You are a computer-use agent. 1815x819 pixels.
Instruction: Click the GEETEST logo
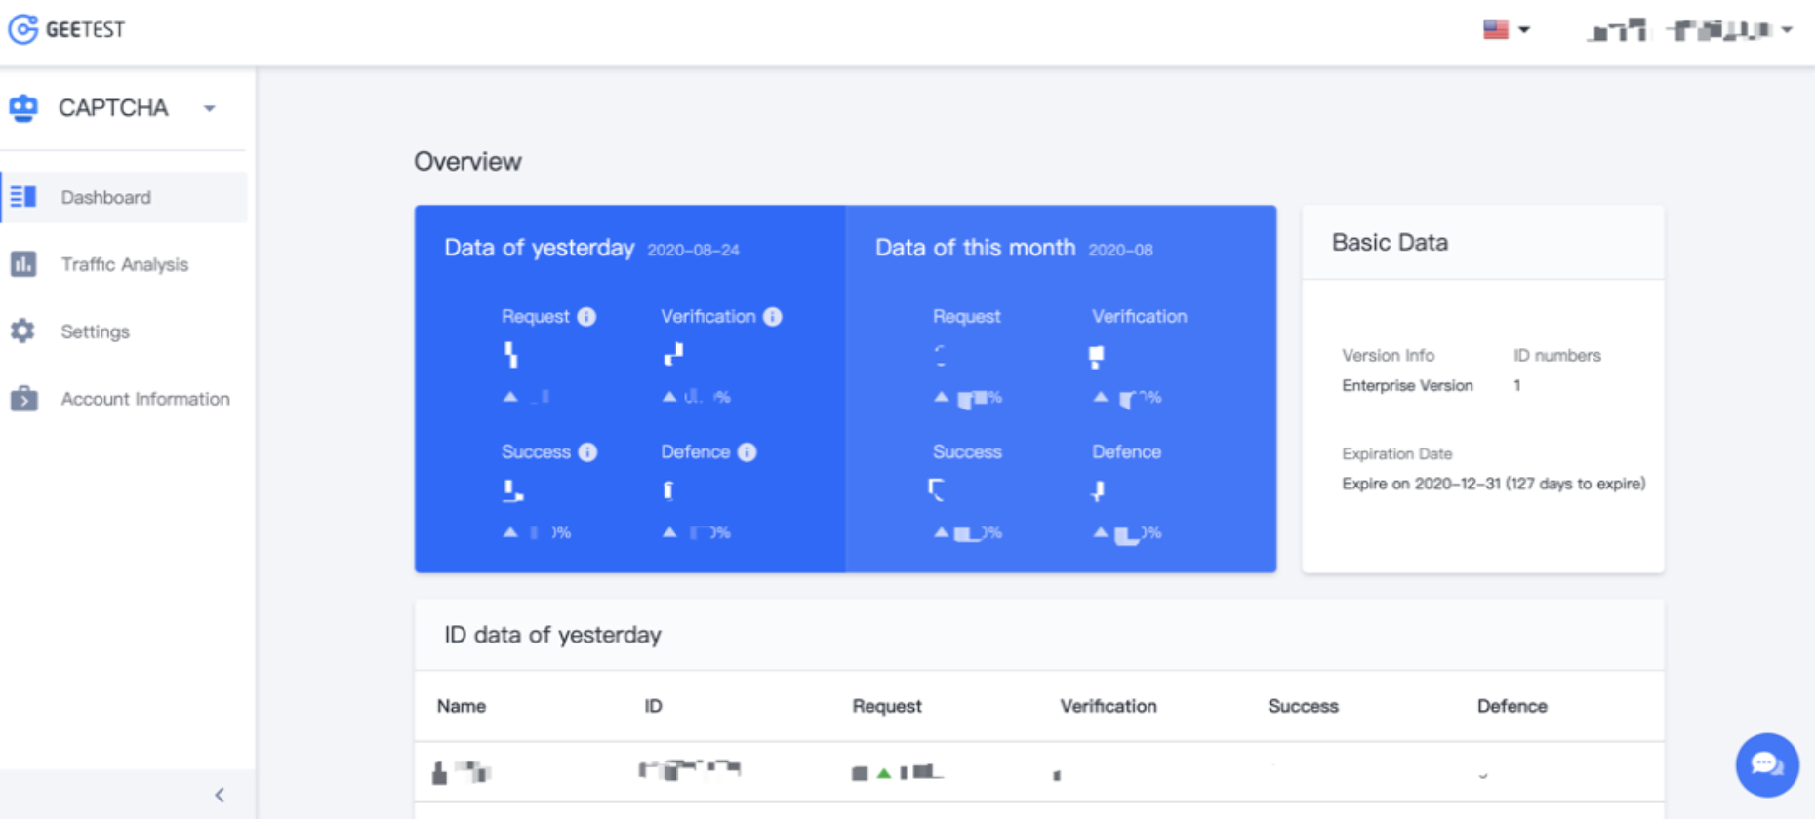[x=66, y=29]
